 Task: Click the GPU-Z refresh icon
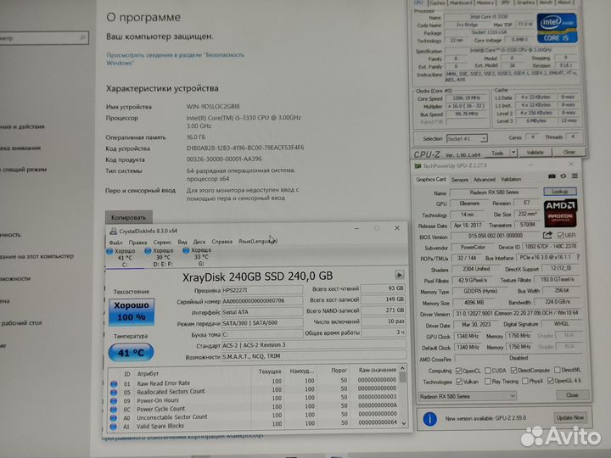tap(563, 176)
